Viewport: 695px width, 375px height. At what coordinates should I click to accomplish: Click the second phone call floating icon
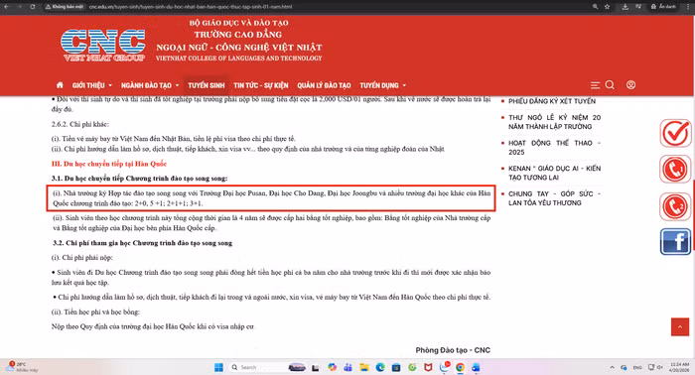[675, 206]
